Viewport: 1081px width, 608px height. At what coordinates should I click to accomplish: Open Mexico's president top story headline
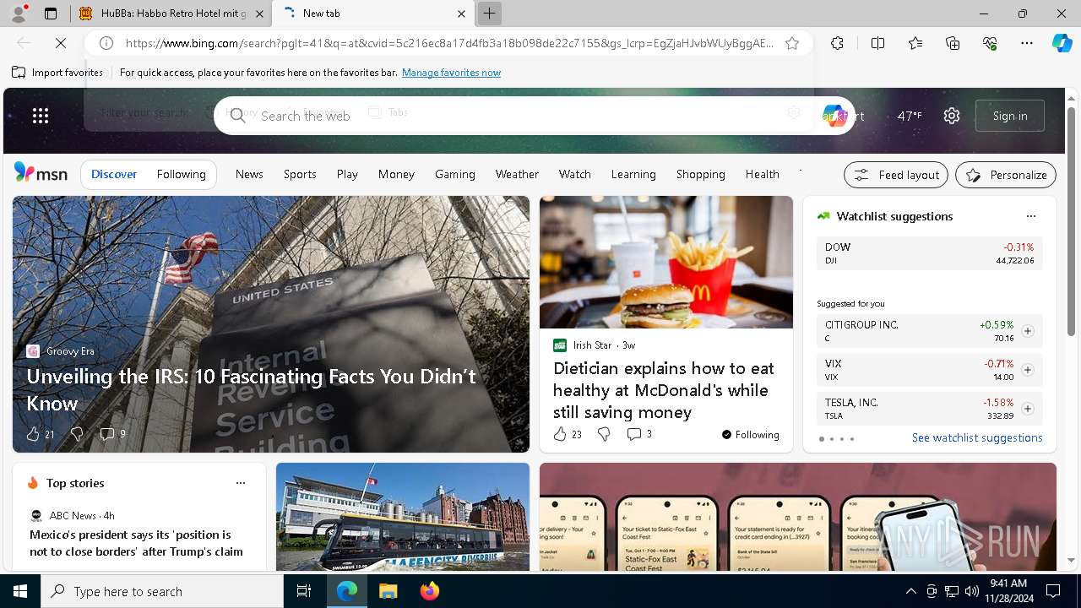[x=136, y=543]
